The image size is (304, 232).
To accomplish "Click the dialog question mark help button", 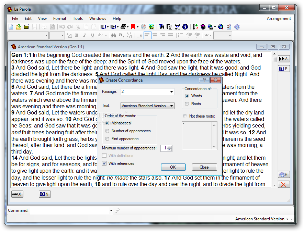I will (x=204, y=80).
